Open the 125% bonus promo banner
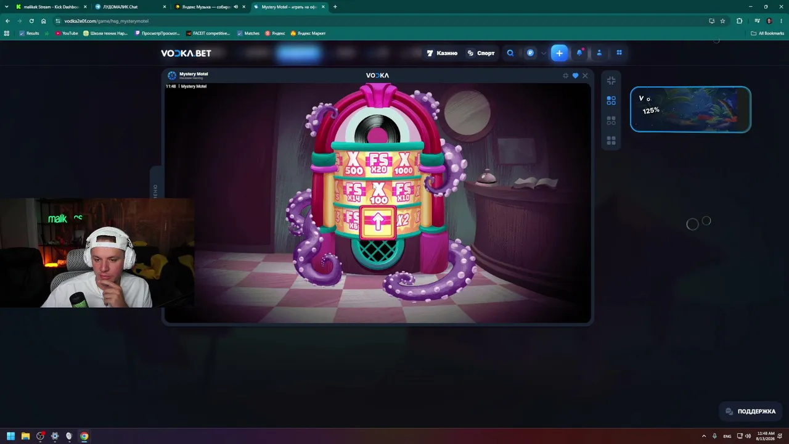This screenshot has height=444, width=789. [690, 109]
